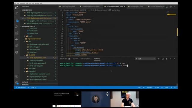Switch to the errorpages.yaml editor tab
The width and height of the screenshot is (192, 108).
click(x=136, y=7)
